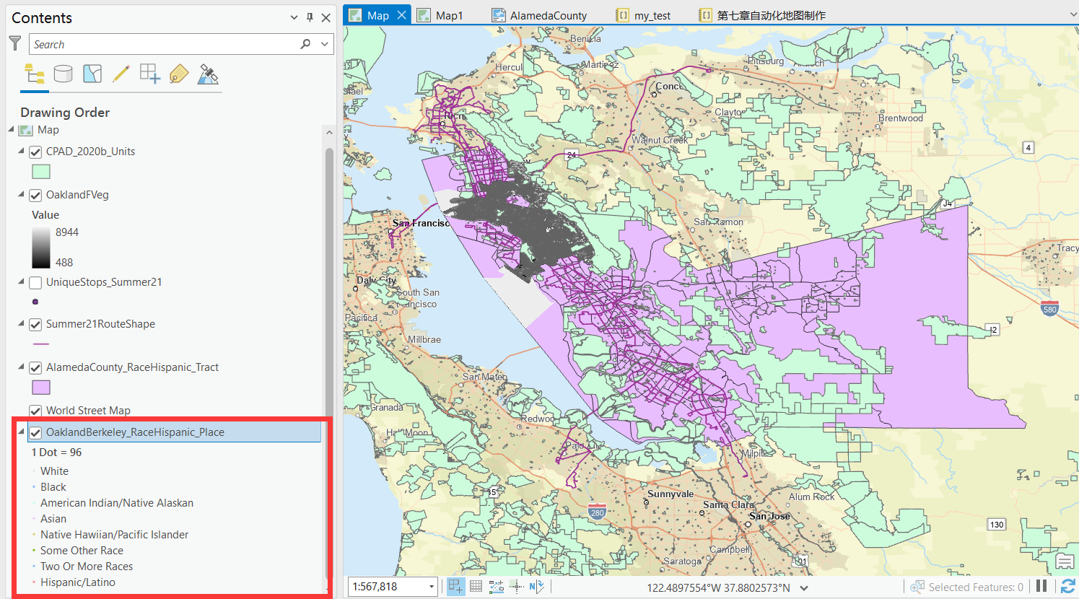Collapse OaklandBerkeley_RaceHispanic_Place legend

click(x=21, y=432)
